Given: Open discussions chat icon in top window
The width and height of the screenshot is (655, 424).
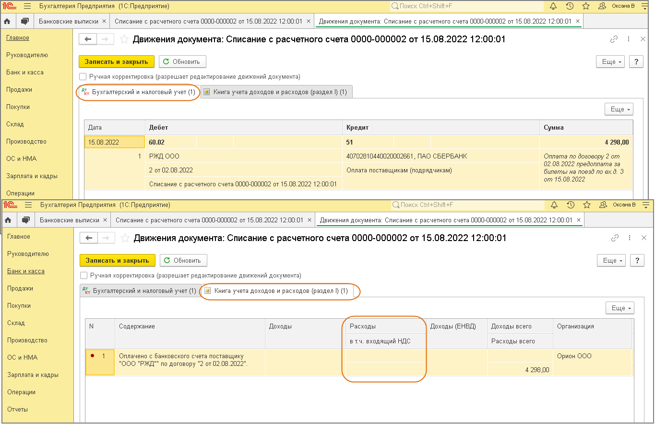Looking at the screenshot, I should (25, 21).
